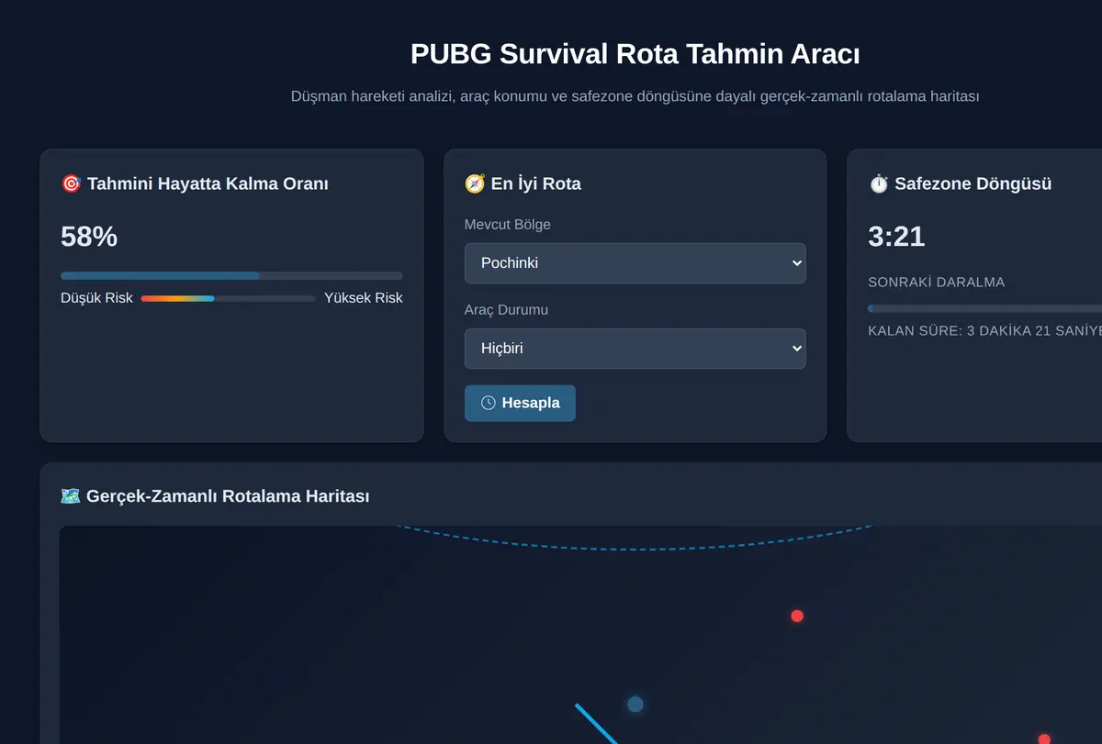Click the subtitle starting with Düşman hareketi analizi
1102x744 pixels.
point(635,95)
